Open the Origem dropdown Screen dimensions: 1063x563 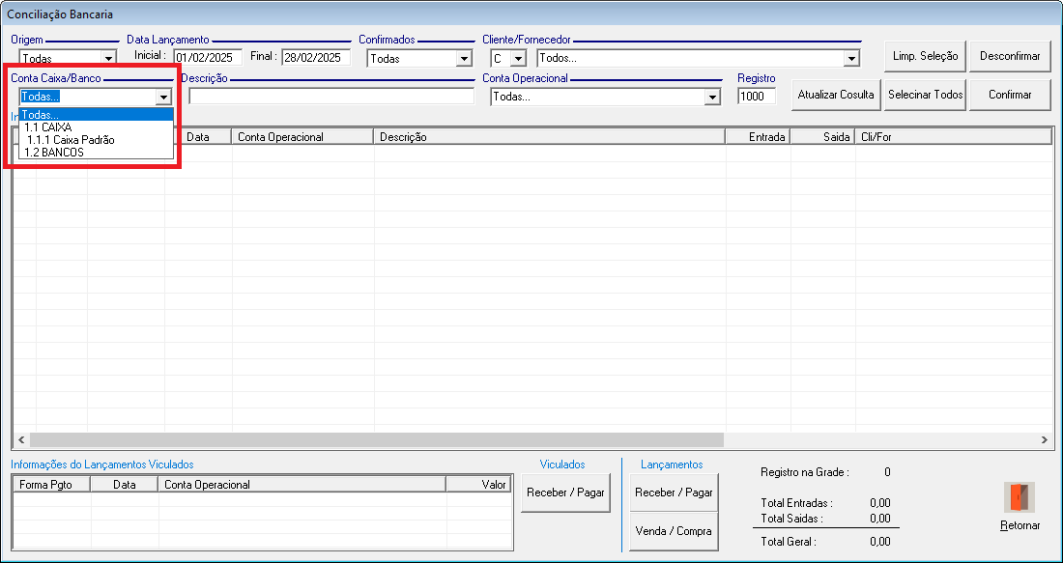coord(108,59)
